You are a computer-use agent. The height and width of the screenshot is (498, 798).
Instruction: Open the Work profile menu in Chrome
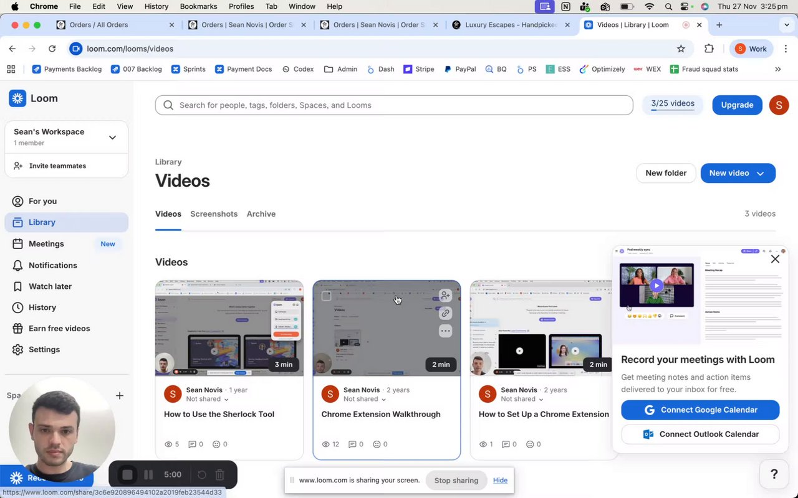(751, 49)
